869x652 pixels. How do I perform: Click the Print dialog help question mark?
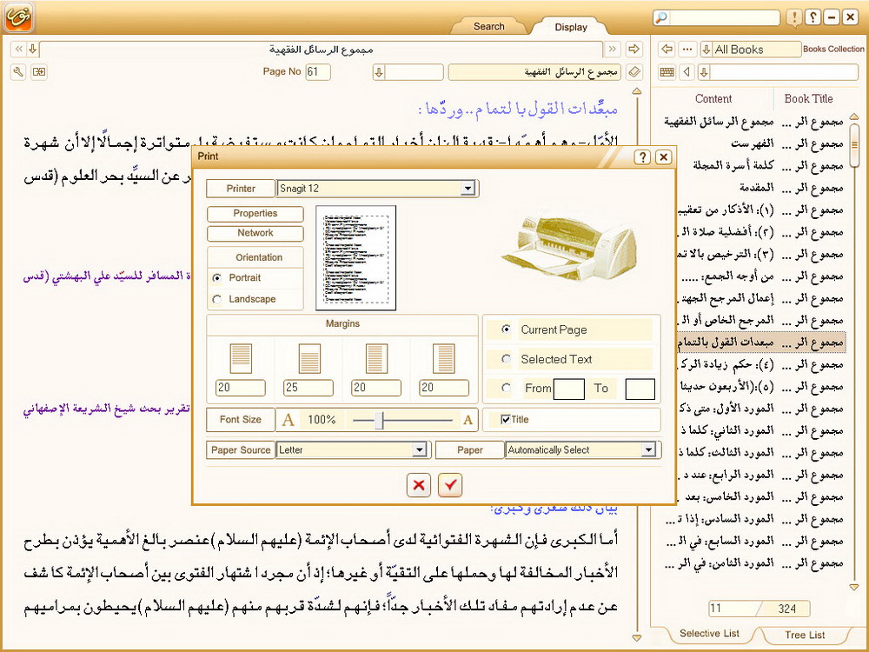click(642, 156)
